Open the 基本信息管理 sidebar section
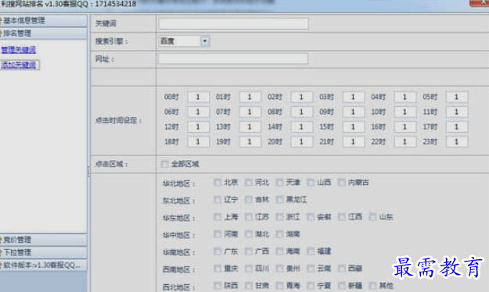489x292 pixels. pyautogui.click(x=43, y=21)
